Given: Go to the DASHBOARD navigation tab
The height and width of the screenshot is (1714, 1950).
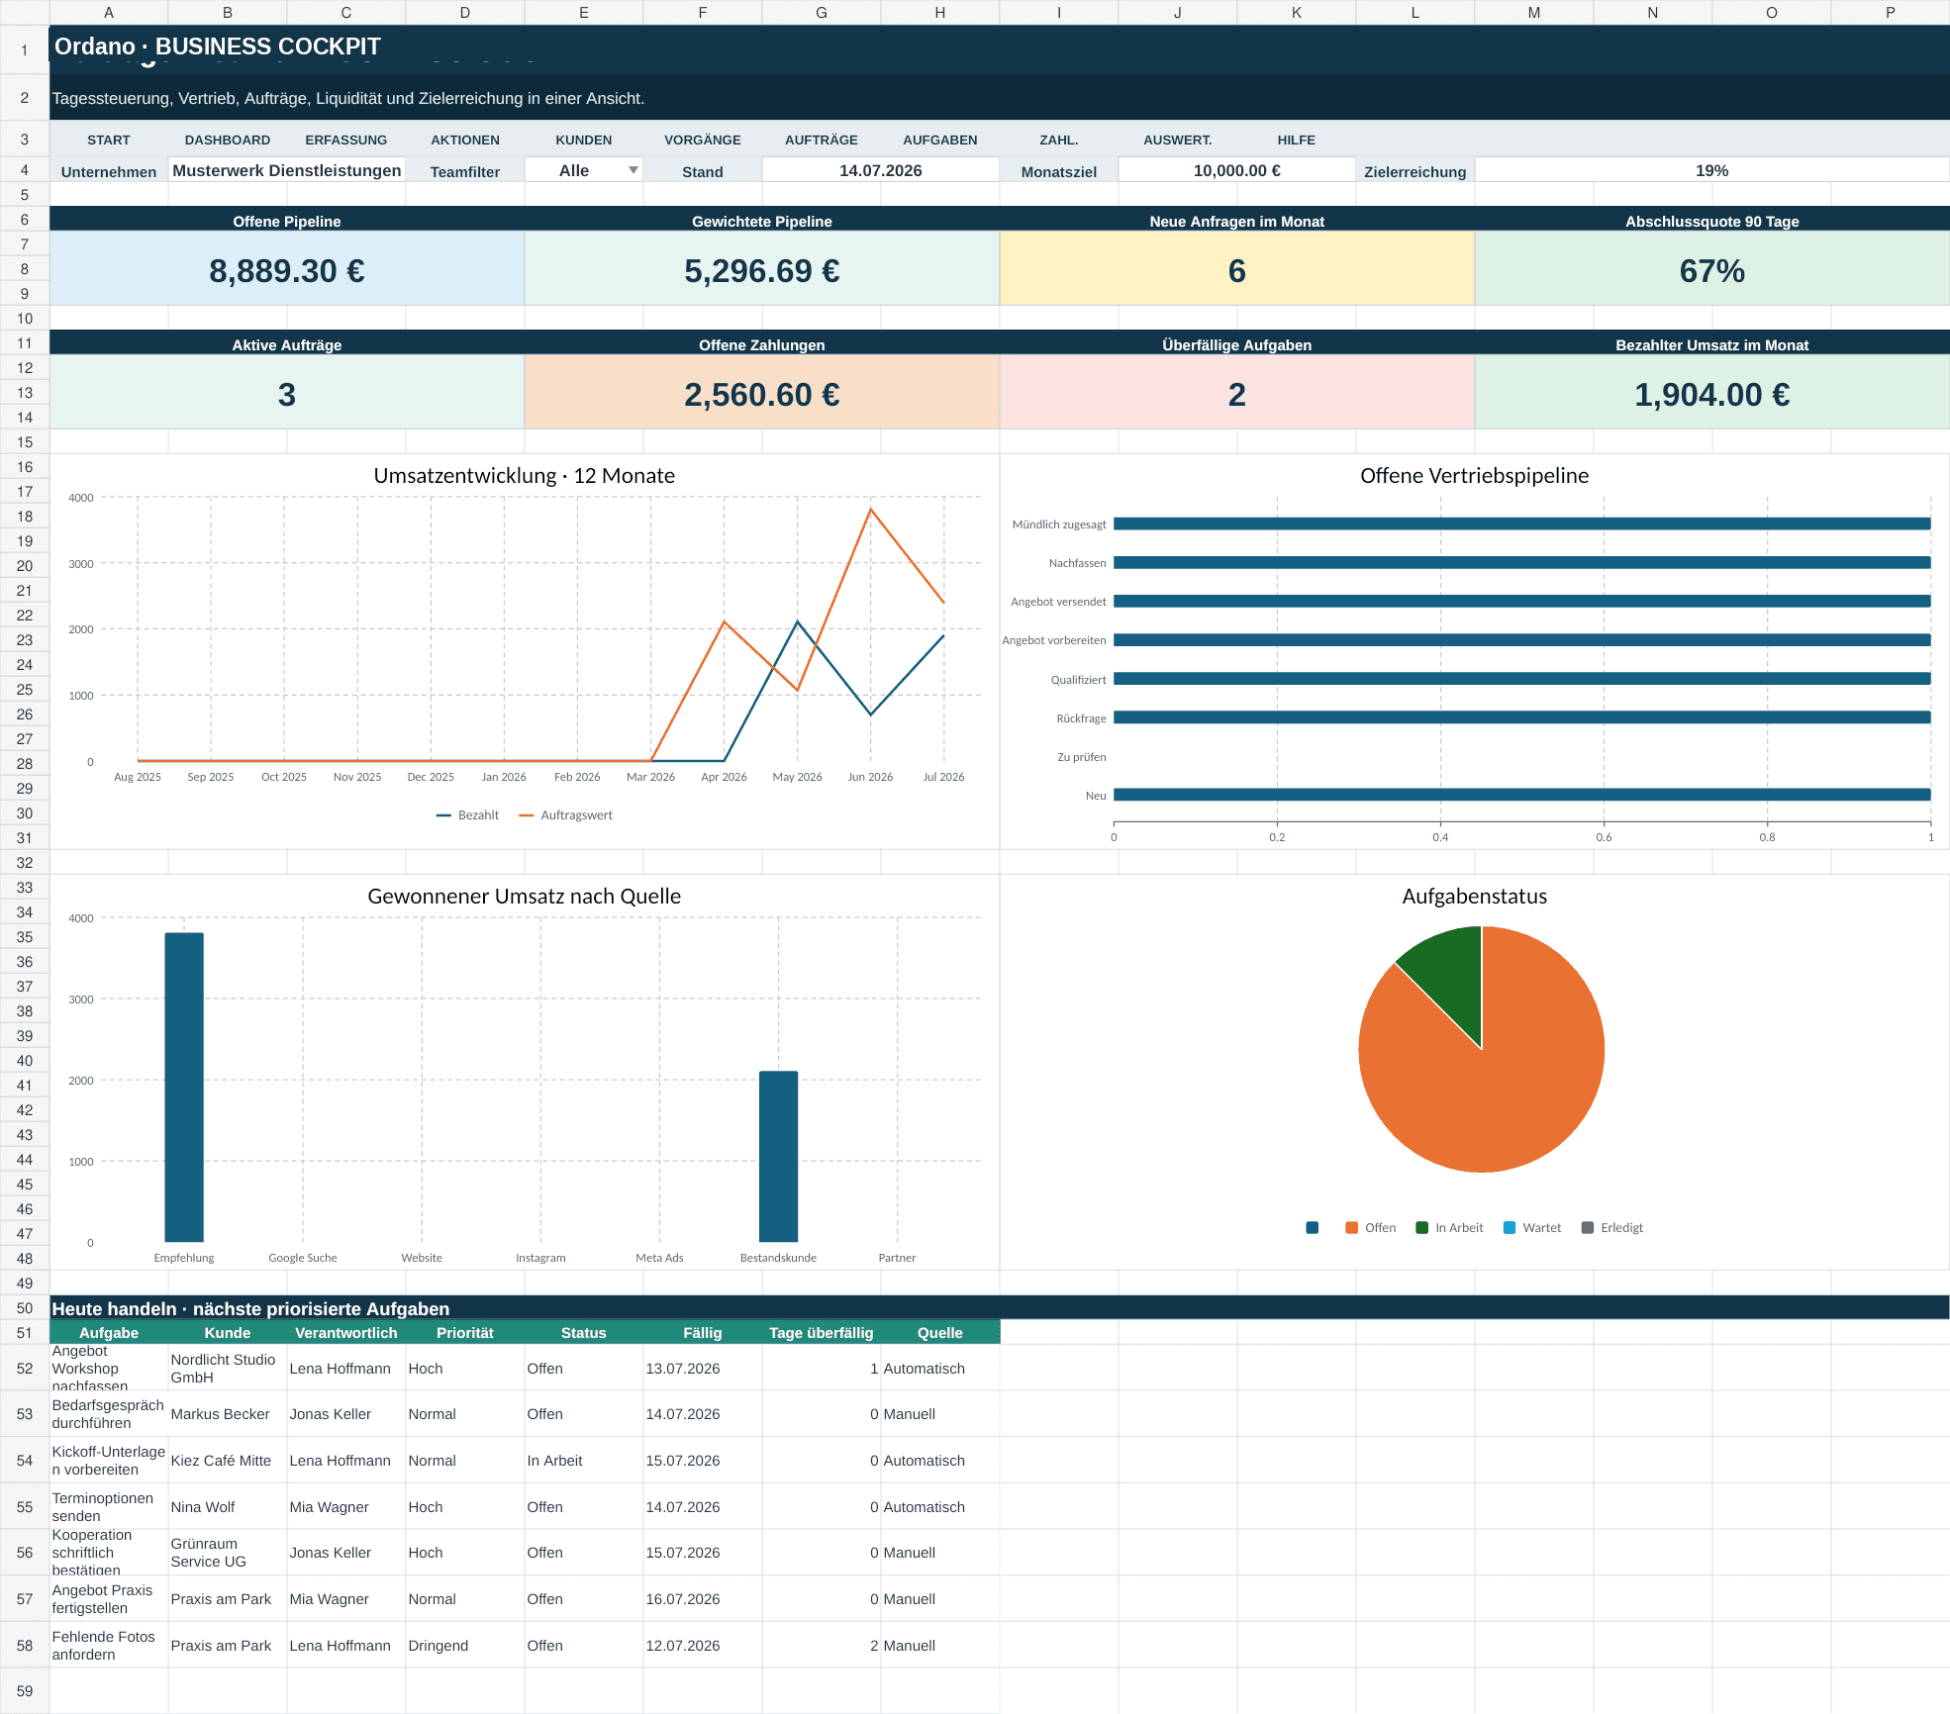Looking at the screenshot, I should coord(228,140).
